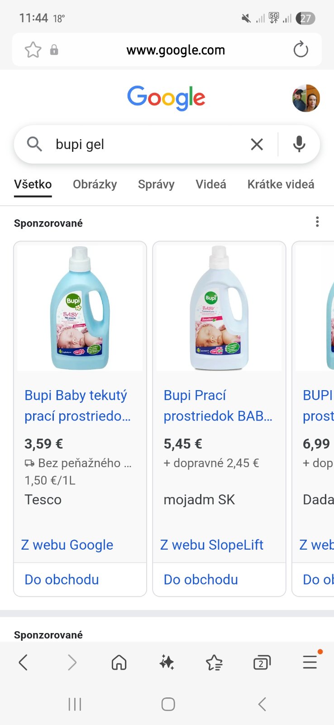This screenshot has width=334, height=725.
Task: Clear the search query with X
Action: [257, 145]
